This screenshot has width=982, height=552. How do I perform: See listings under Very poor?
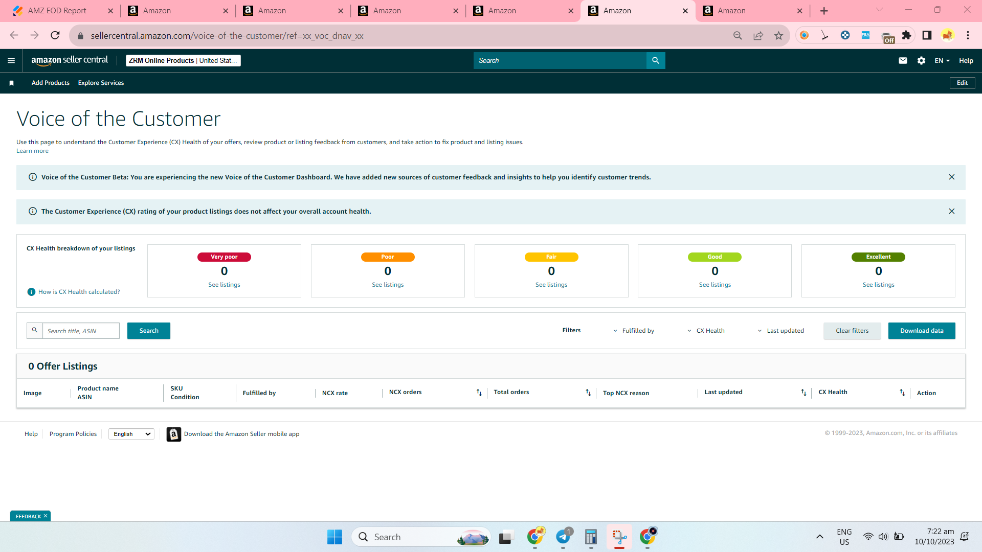[224, 285]
